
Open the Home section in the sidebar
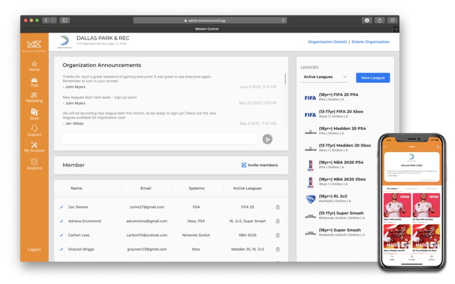click(x=34, y=66)
